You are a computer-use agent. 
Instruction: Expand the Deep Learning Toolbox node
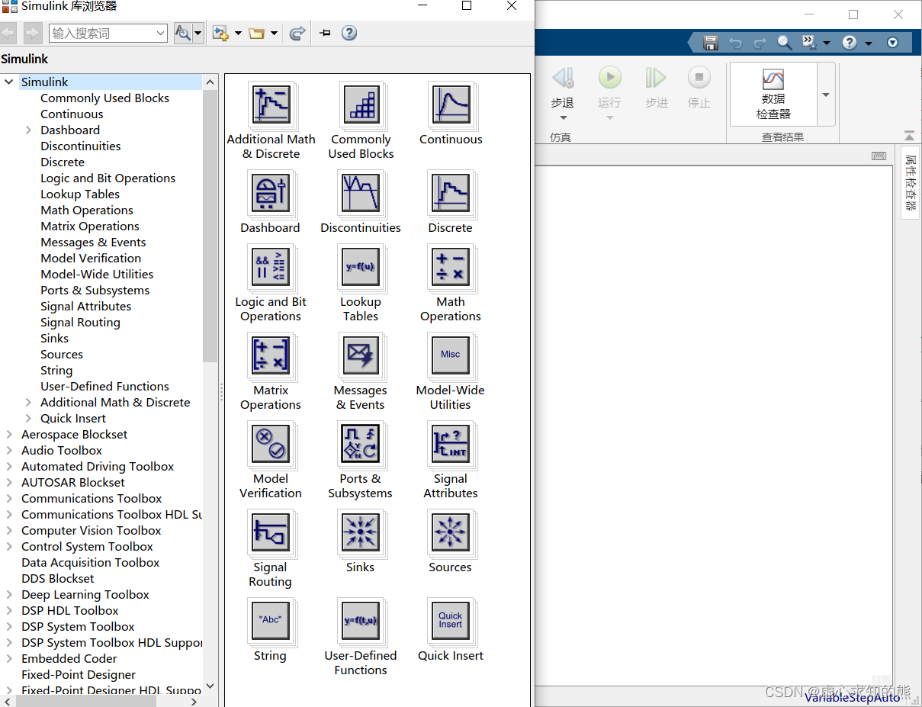[9, 595]
